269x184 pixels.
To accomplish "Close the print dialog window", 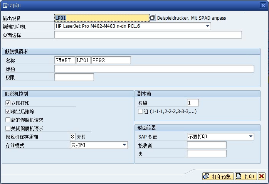I will pyautogui.click(x=262, y=5).
